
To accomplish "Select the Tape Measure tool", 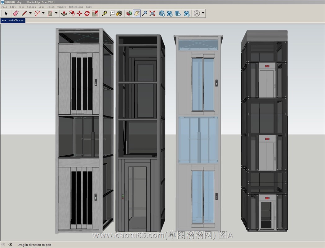I will (104, 13).
